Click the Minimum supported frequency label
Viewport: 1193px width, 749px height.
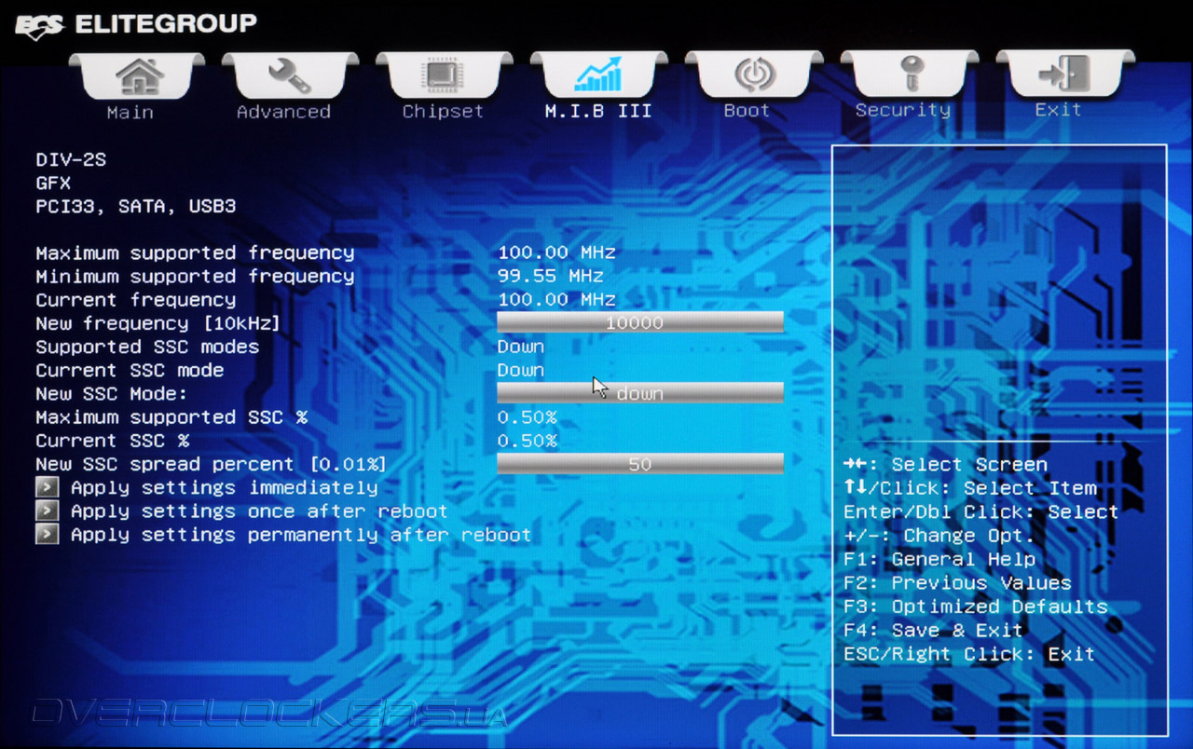point(195,276)
